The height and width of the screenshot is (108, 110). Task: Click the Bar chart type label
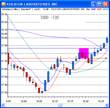[x=88, y=9]
